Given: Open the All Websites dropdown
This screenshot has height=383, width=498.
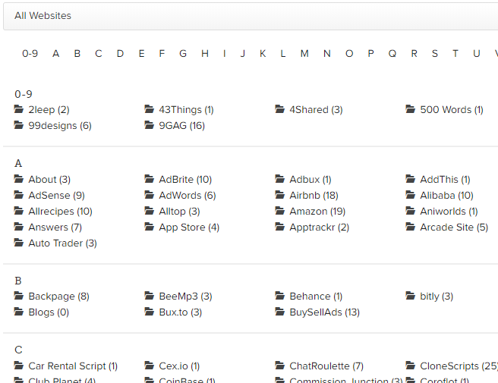Looking at the screenshot, I should pos(251,17).
